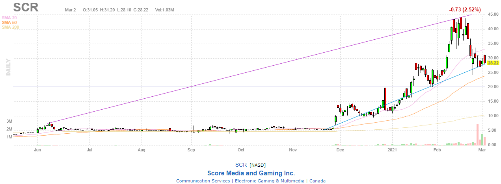Click the SMA 50 legend label
The height and width of the screenshot is (184, 501).
[x=9, y=22]
